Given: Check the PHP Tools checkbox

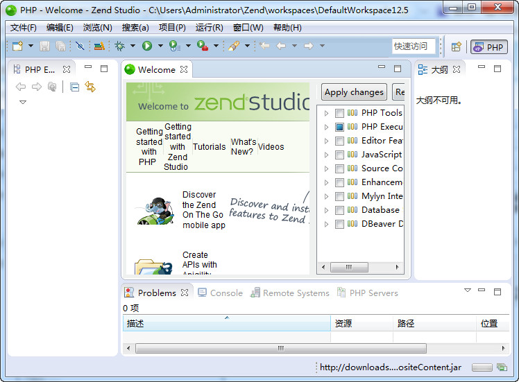Looking at the screenshot, I should pos(339,114).
